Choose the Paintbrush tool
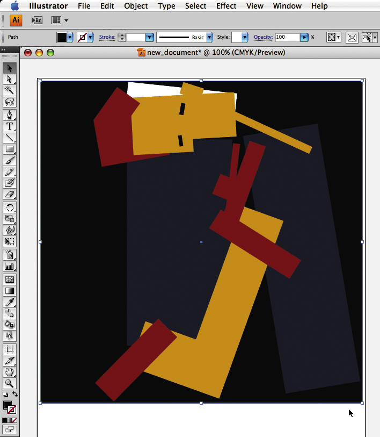This screenshot has width=380, height=437. click(x=9, y=160)
